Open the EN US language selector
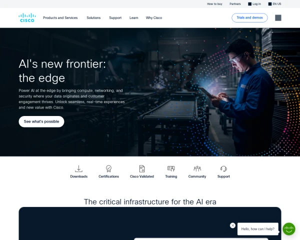The image size is (300, 240). coord(274,4)
